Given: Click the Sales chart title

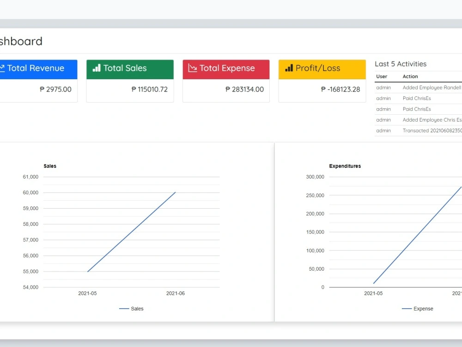Looking at the screenshot, I should 50,166.
